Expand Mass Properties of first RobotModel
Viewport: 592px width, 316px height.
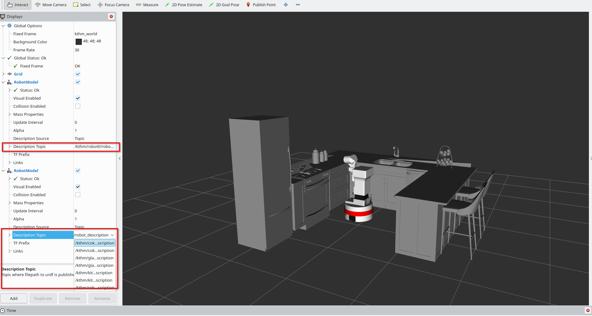click(10, 114)
